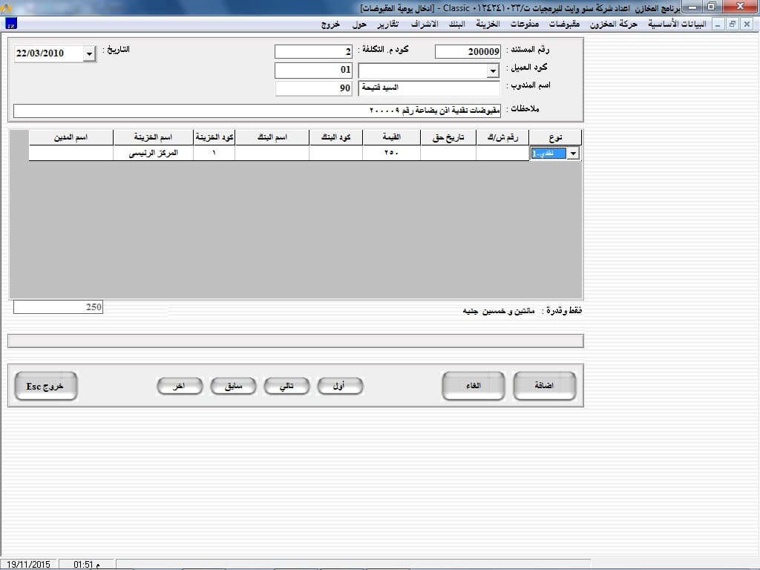Click the customer code field showing 01
This screenshot has width=760, height=570.
[313, 71]
